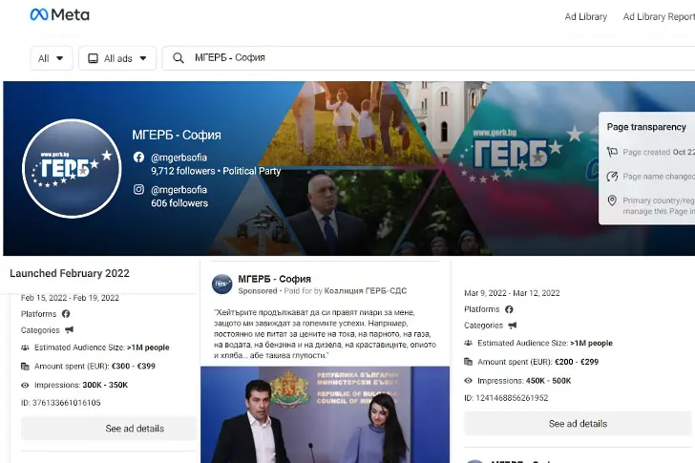Click the Page transparency heading

click(x=646, y=127)
